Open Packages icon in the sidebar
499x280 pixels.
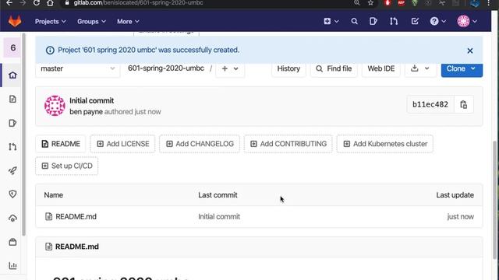(12, 242)
